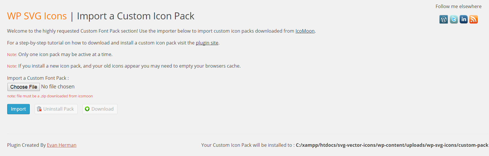Open the LinkedIn profile icon
This screenshot has width=489, height=156.
[464, 19]
